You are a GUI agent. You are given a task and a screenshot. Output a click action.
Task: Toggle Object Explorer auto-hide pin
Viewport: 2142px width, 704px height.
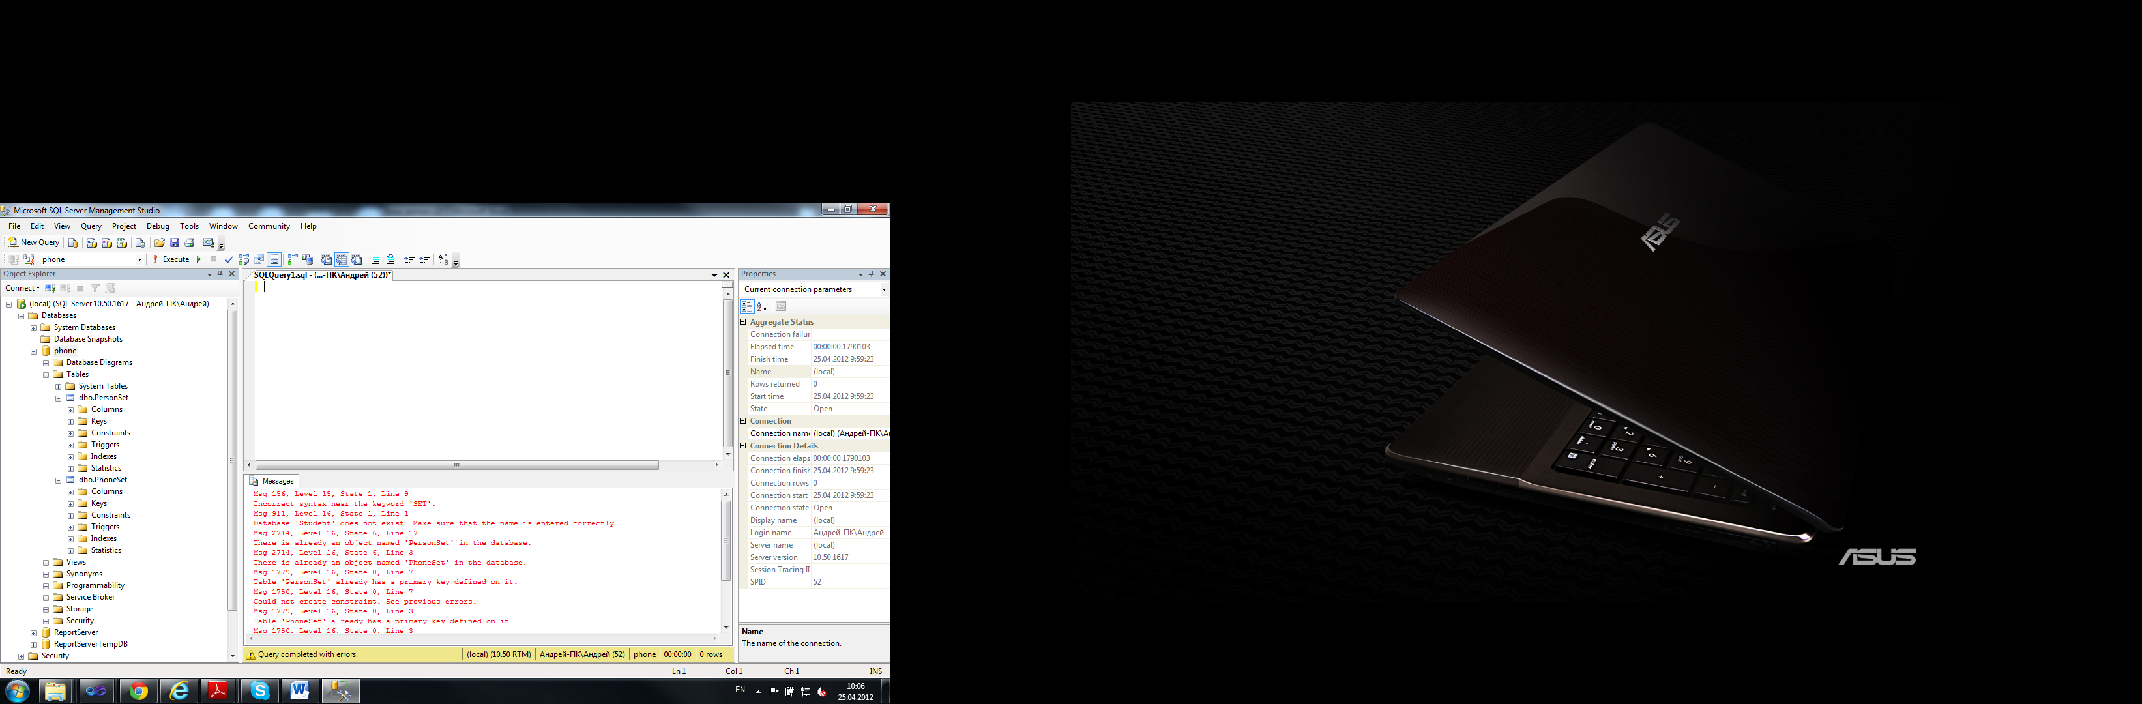point(220,274)
